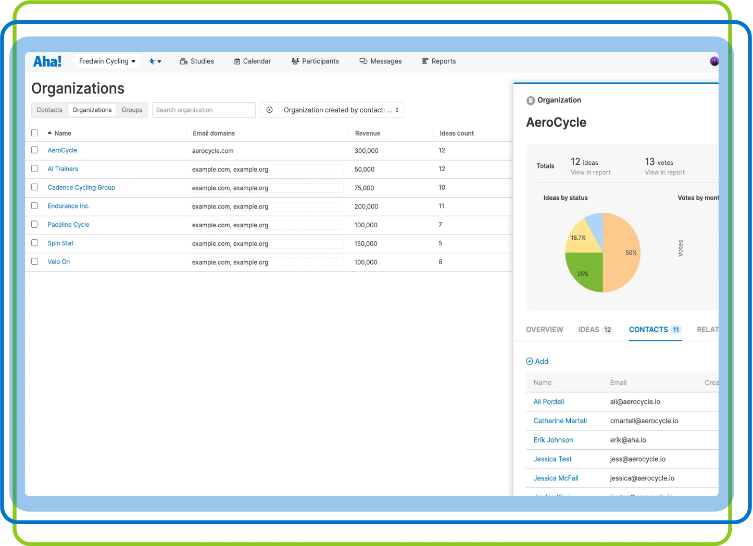Open the Participants menu
Image resolution: width=753 pixels, height=546 pixels.
(x=315, y=61)
